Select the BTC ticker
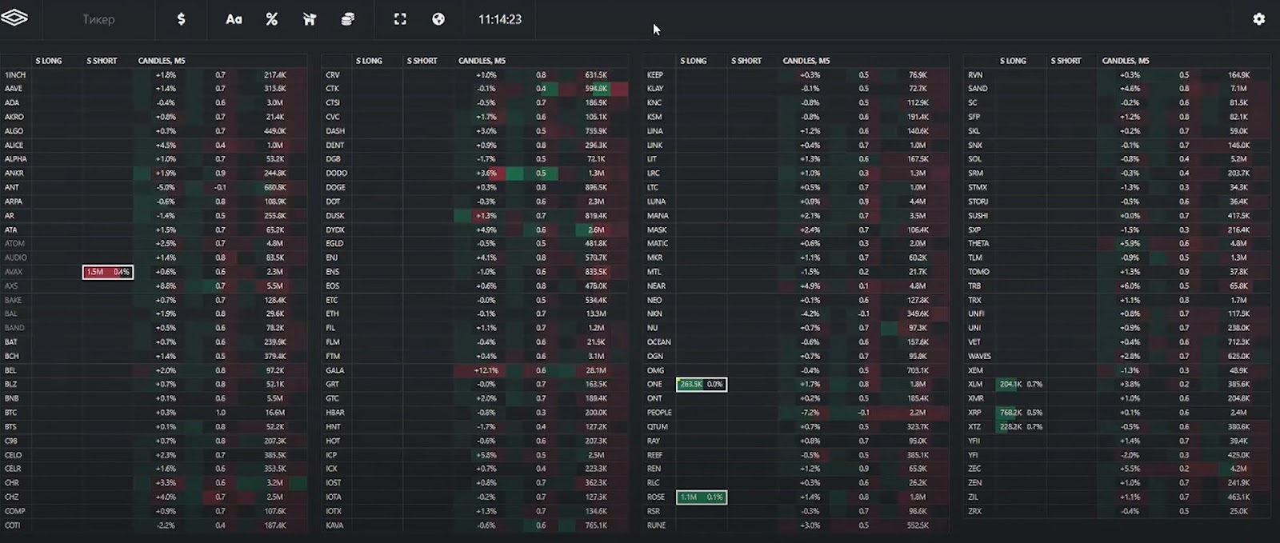 [x=11, y=413]
